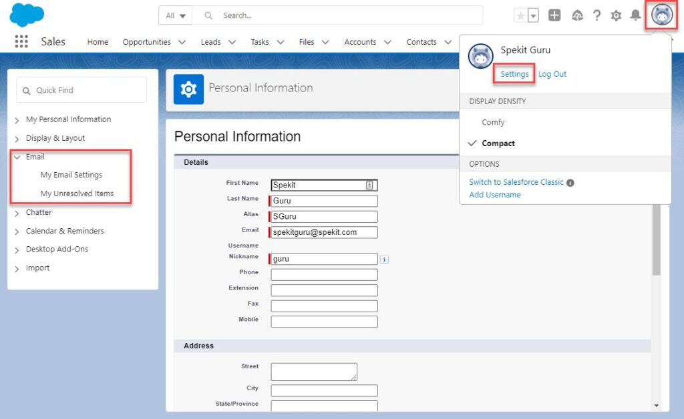This screenshot has height=419, width=684.
Task: Open the Leads tab
Action: (210, 42)
